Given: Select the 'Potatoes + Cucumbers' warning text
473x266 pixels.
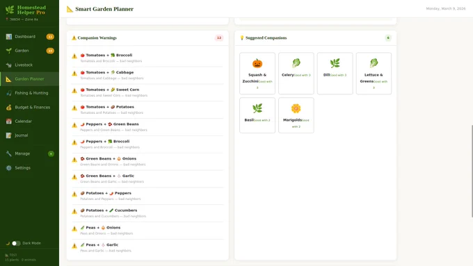Looking at the screenshot, I should (109, 210).
